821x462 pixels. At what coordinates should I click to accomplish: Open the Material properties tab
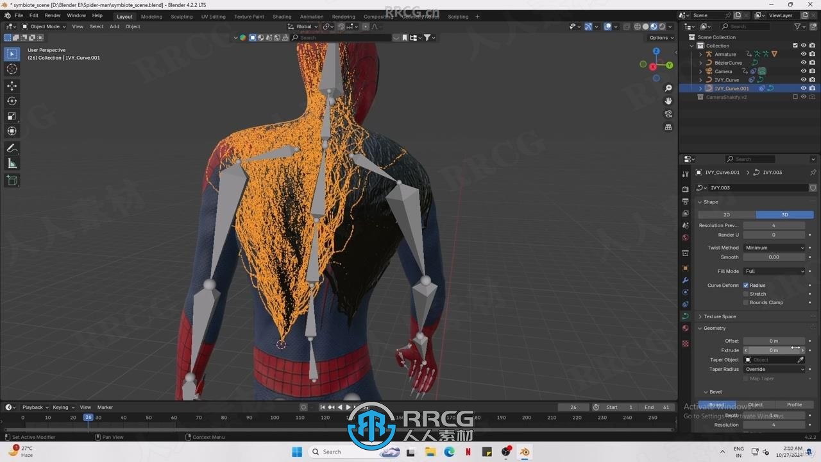(686, 329)
